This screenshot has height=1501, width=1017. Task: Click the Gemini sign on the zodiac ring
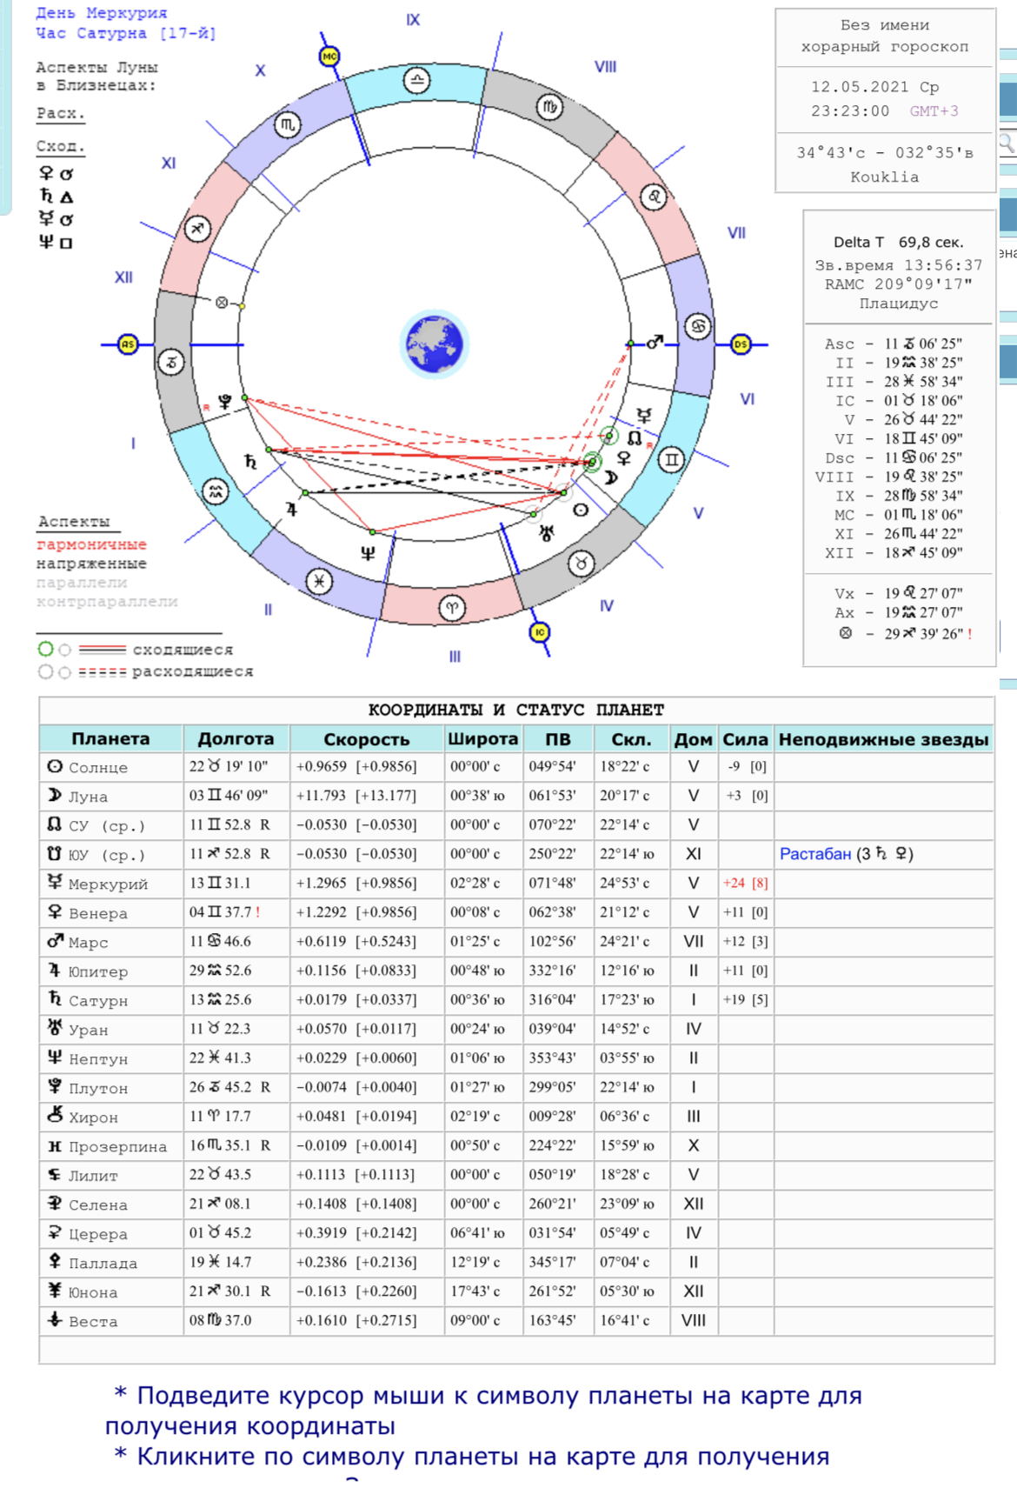671,460
